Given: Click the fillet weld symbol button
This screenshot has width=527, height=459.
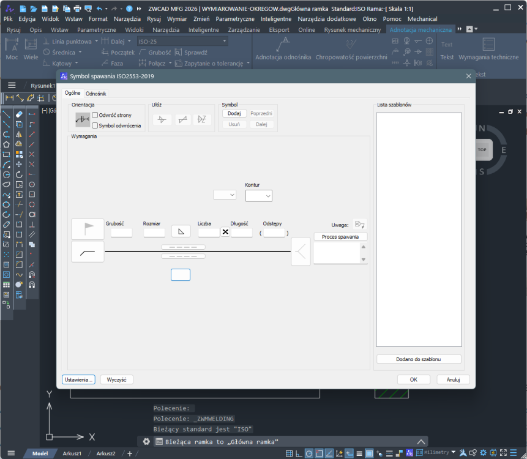Looking at the screenshot, I should point(181,231).
